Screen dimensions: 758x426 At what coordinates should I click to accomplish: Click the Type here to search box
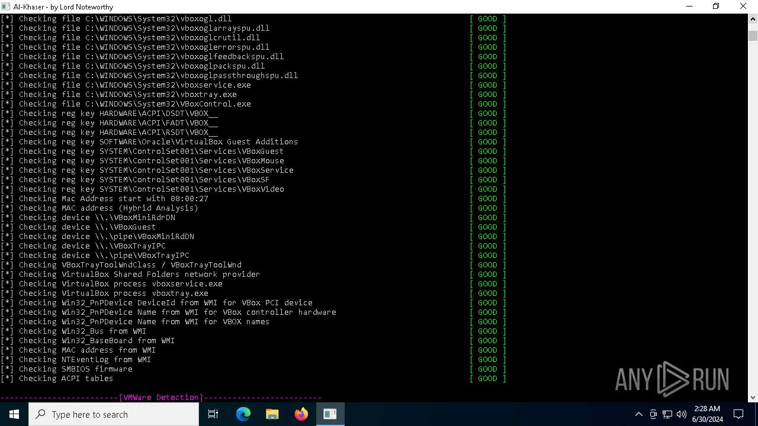(x=114, y=414)
